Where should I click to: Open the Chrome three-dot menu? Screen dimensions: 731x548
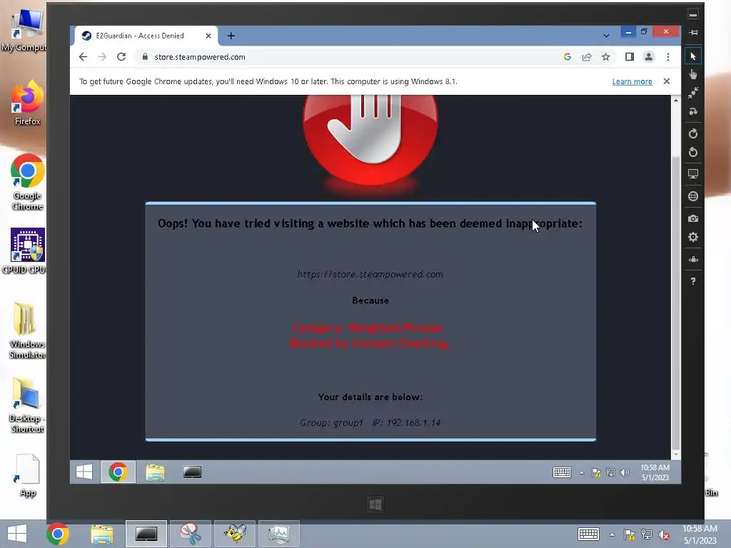coord(668,57)
